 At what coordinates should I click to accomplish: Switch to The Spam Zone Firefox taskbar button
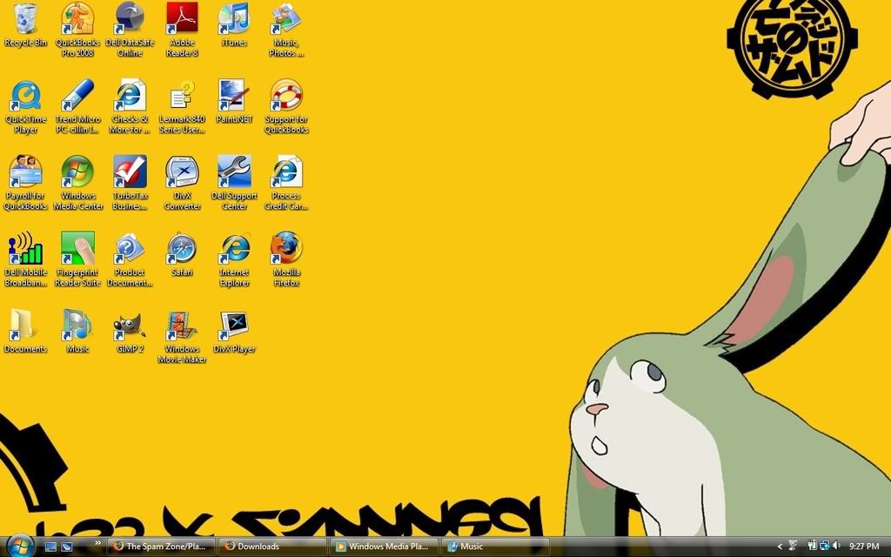pos(161,547)
